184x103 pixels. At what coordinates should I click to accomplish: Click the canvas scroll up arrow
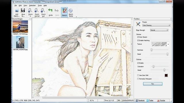[132, 19]
